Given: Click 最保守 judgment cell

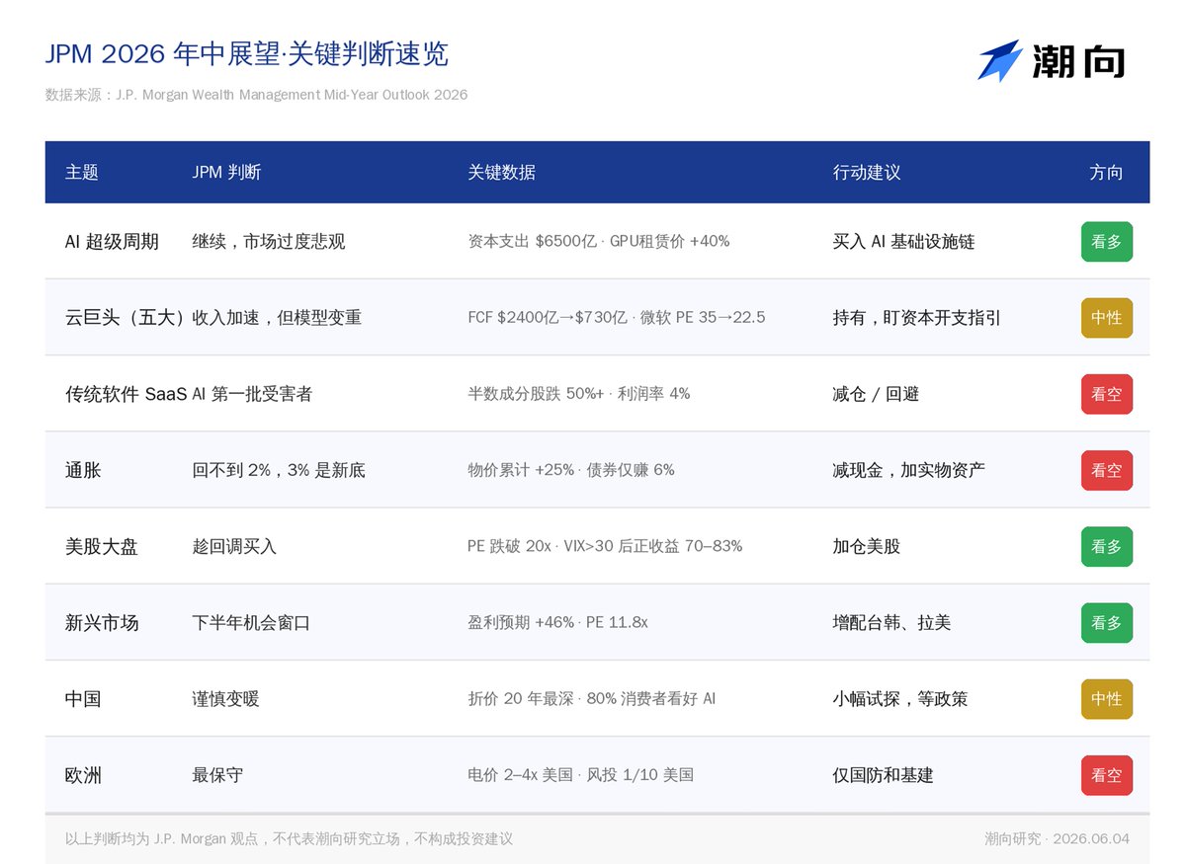Looking at the screenshot, I should click(x=217, y=775).
